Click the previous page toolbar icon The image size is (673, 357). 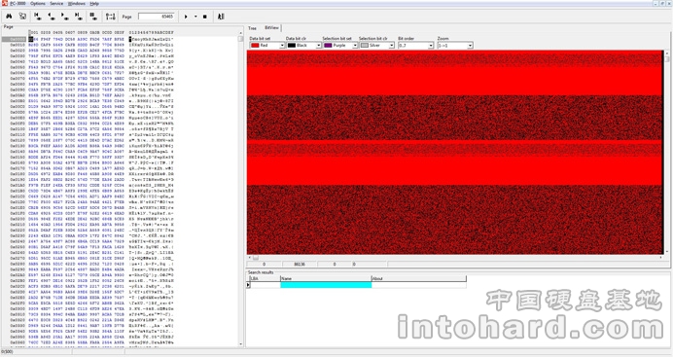coord(52,17)
